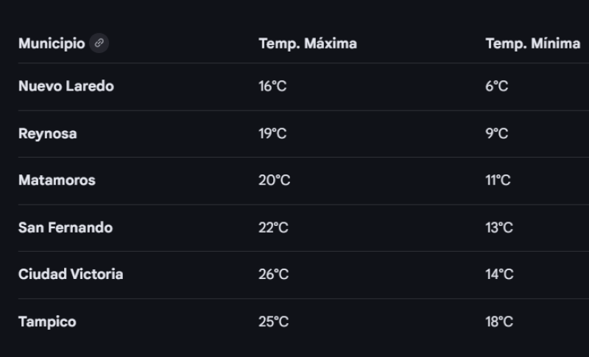The image size is (589, 357).
Task: Click the Matamoros municipality cell
Action: 57,180
